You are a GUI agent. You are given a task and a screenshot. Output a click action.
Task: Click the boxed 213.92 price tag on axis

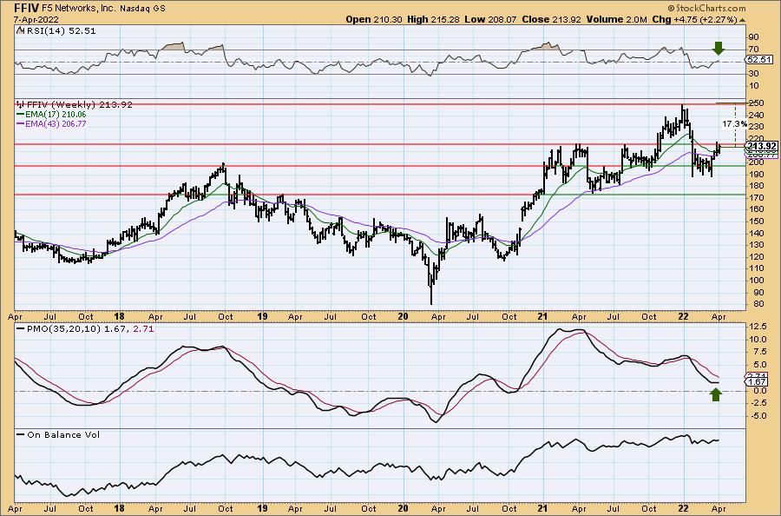tap(762, 146)
